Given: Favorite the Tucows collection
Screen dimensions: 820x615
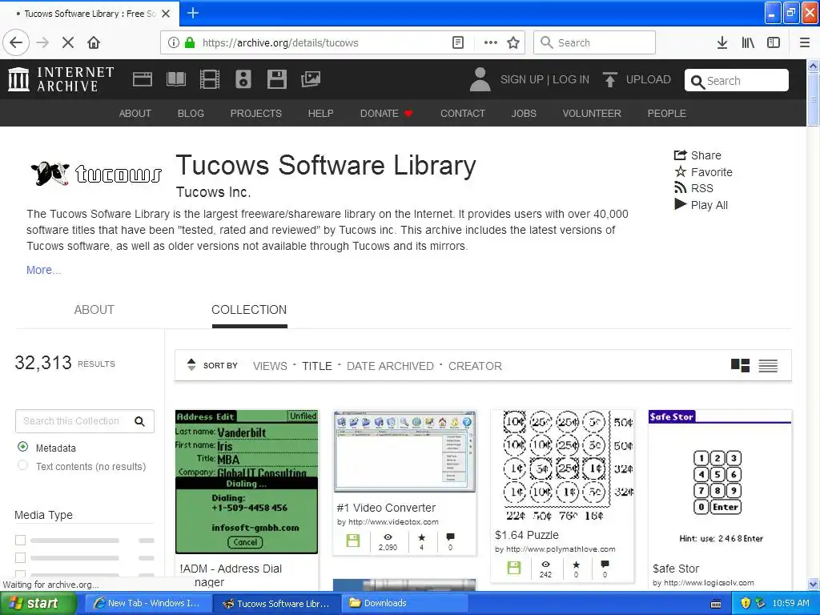Looking at the screenshot, I should pos(703,172).
